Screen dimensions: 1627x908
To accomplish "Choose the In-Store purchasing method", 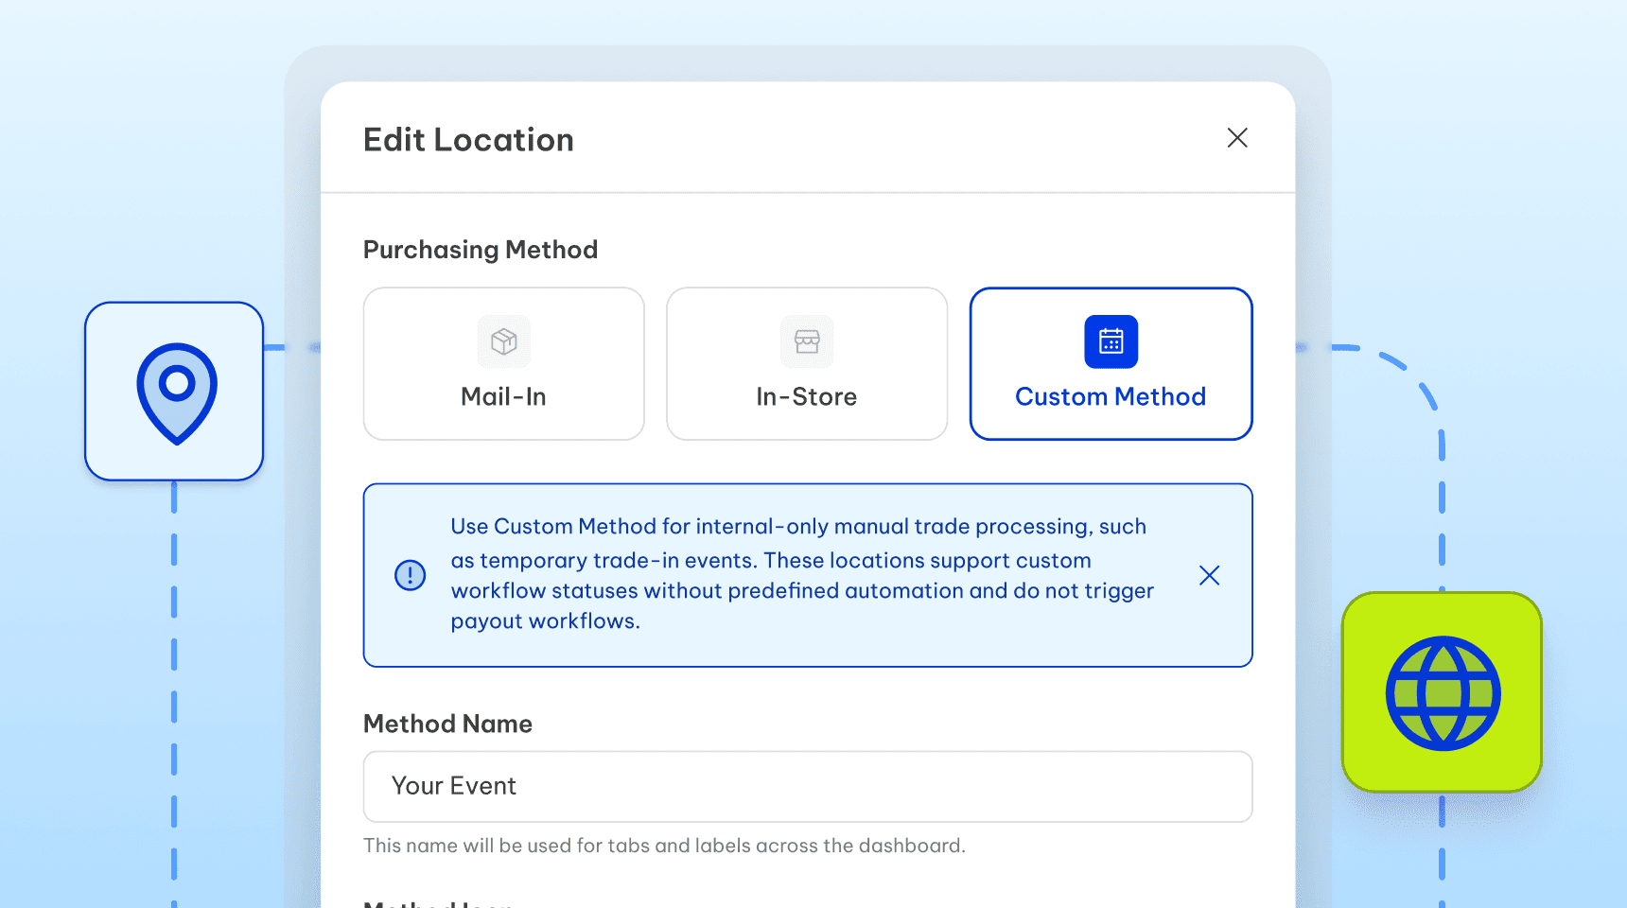I will click(x=807, y=364).
